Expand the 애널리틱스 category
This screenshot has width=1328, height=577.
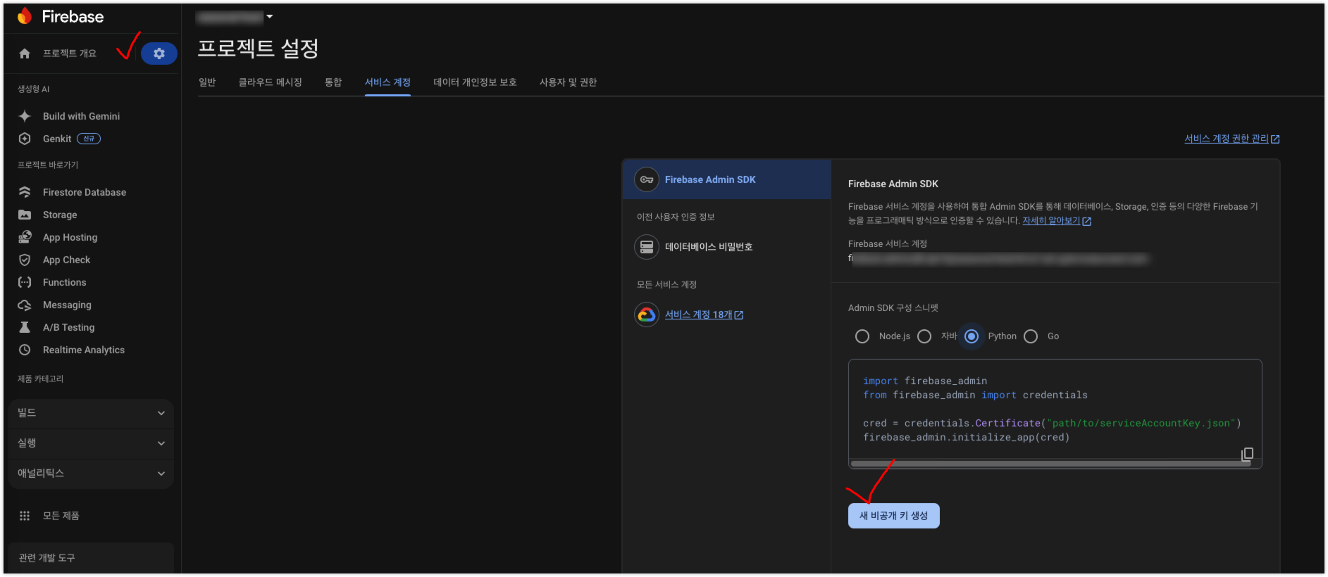pos(92,474)
